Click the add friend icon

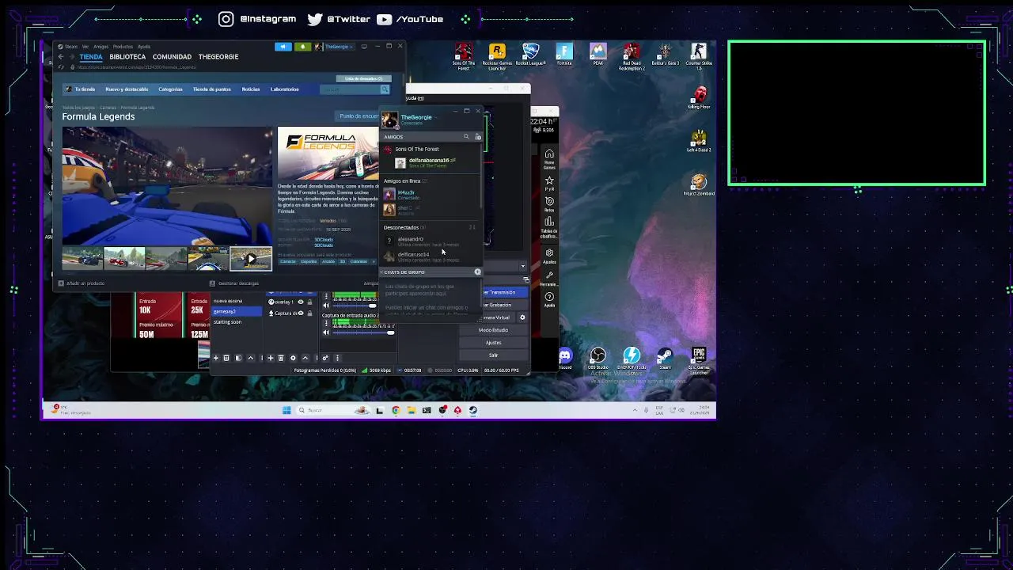[x=477, y=137]
